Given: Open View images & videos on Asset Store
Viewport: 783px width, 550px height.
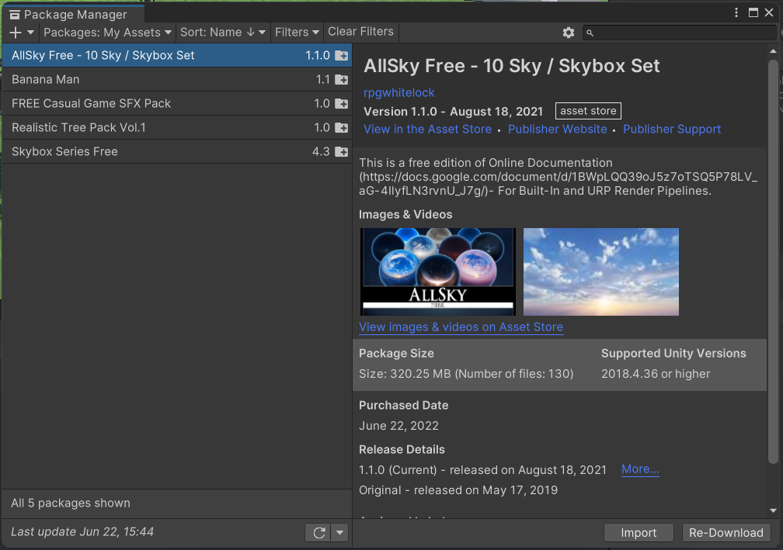Looking at the screenshot, I should point(461,327).
